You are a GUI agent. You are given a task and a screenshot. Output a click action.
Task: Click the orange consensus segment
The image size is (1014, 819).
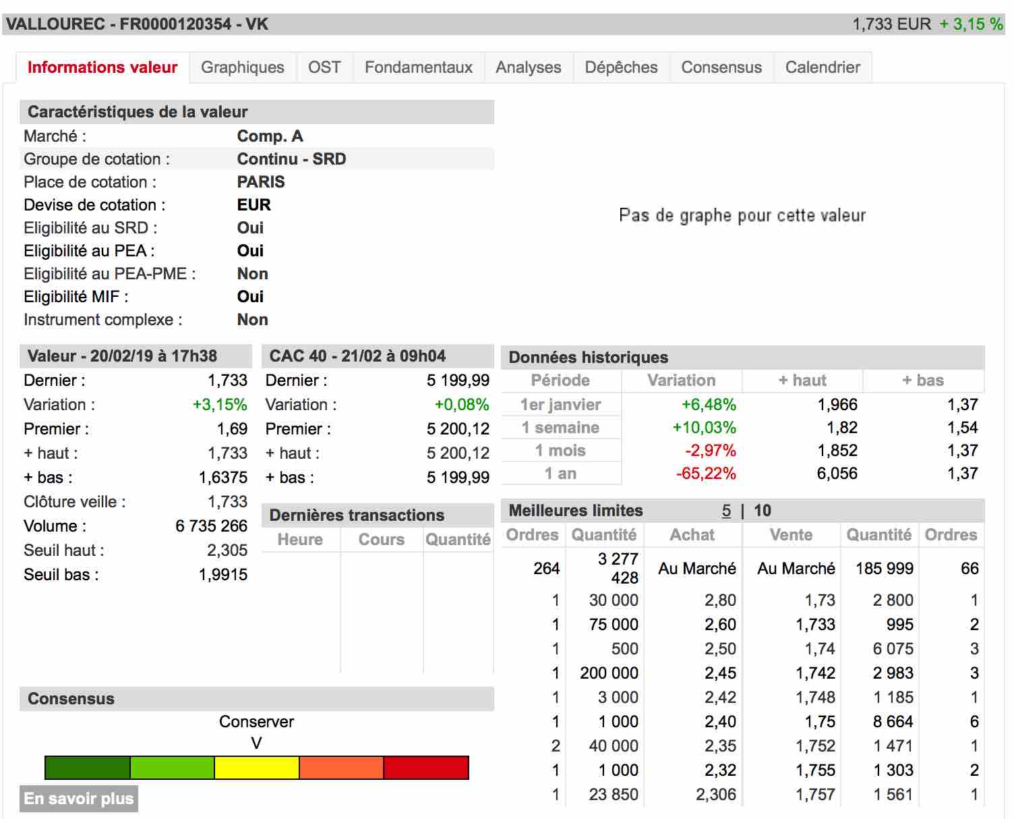click(x=341, y=768)
